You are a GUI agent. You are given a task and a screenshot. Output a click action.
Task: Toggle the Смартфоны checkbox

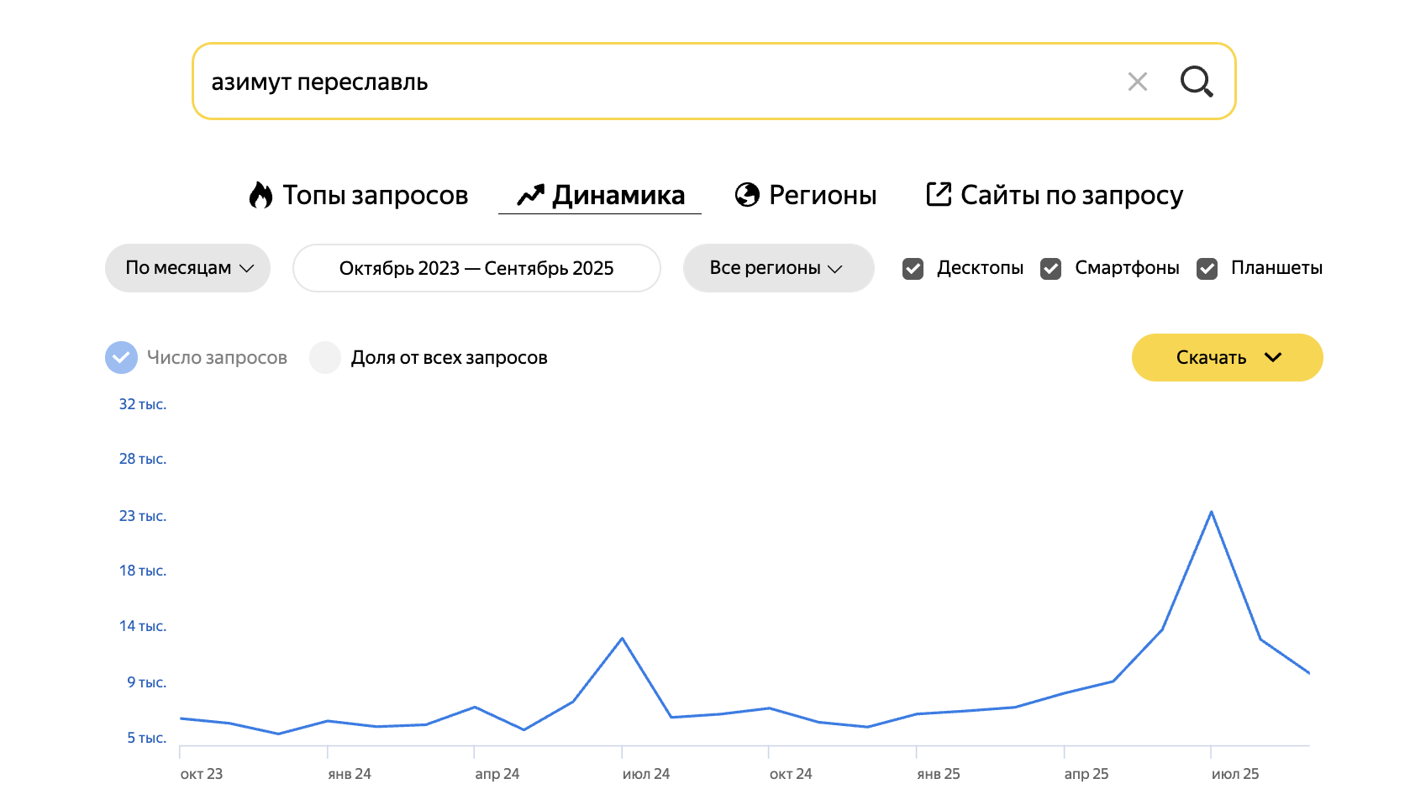pos(1050,269)
